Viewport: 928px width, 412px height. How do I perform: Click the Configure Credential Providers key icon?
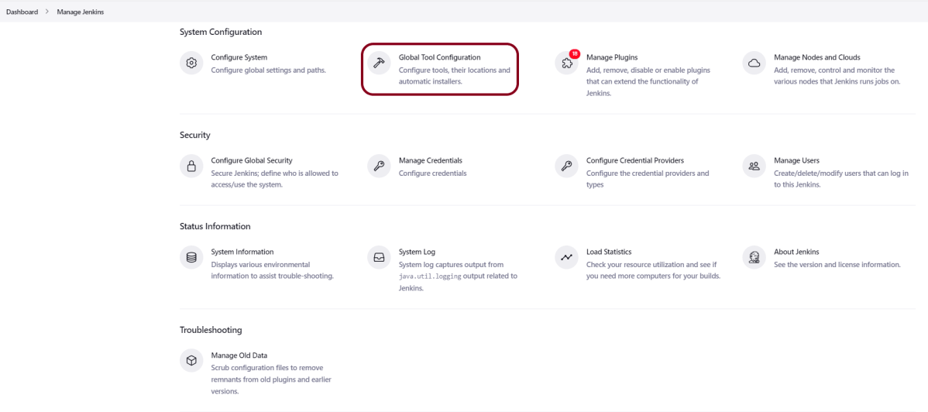pyautogui.click(x=566, y=167)
